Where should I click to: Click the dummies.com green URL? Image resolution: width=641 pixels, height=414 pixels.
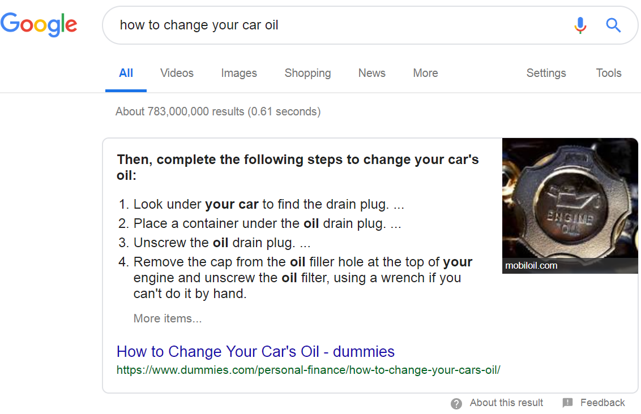(308, 370)
